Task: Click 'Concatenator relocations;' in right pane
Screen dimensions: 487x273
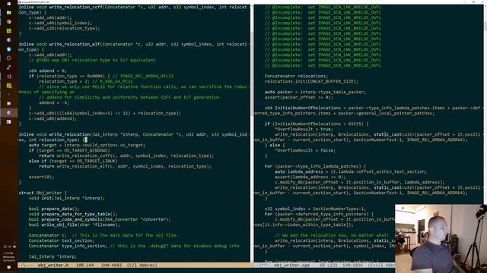Action: 296,76
